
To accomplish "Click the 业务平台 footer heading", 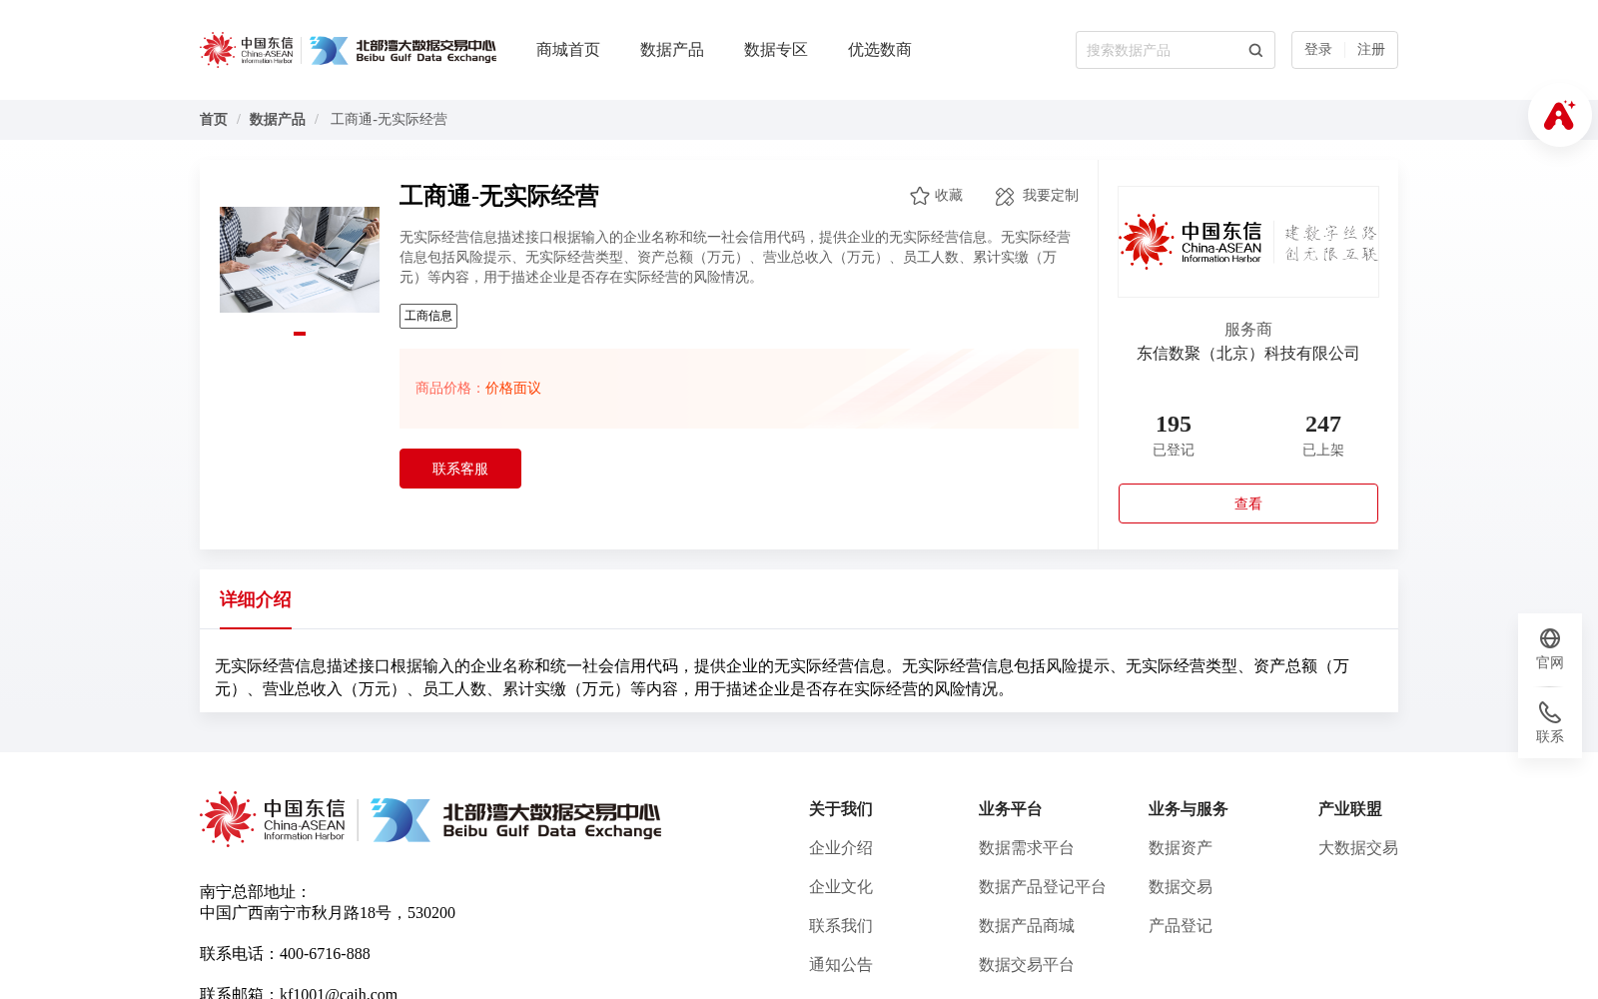I will point(1011,809).
